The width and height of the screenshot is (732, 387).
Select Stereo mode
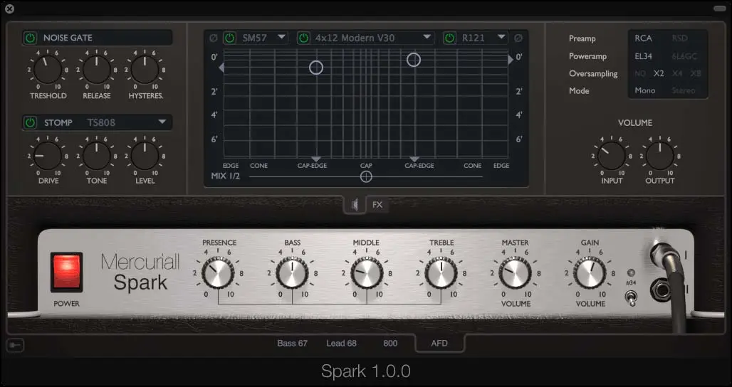coord(684,90)
